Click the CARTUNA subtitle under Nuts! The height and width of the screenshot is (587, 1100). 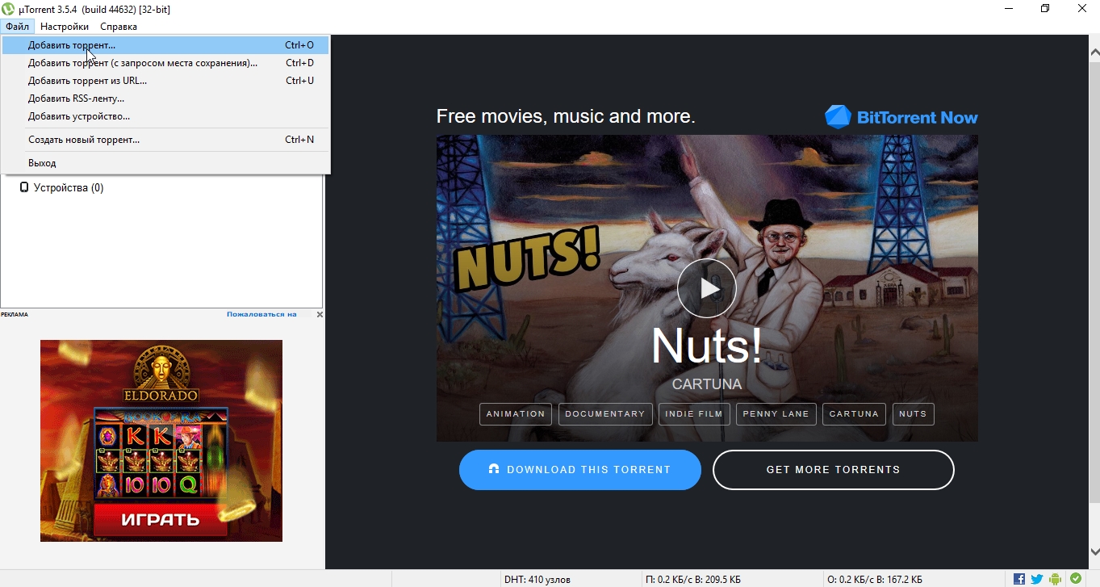(x=707, y=384)
